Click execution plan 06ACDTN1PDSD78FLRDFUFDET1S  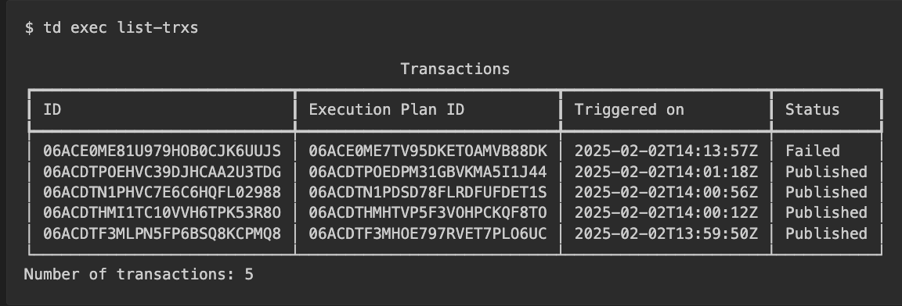pos(428,192)
